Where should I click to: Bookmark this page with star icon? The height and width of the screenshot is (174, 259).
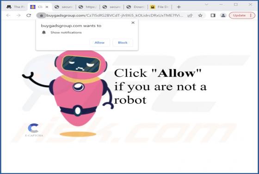coord(200,16)
